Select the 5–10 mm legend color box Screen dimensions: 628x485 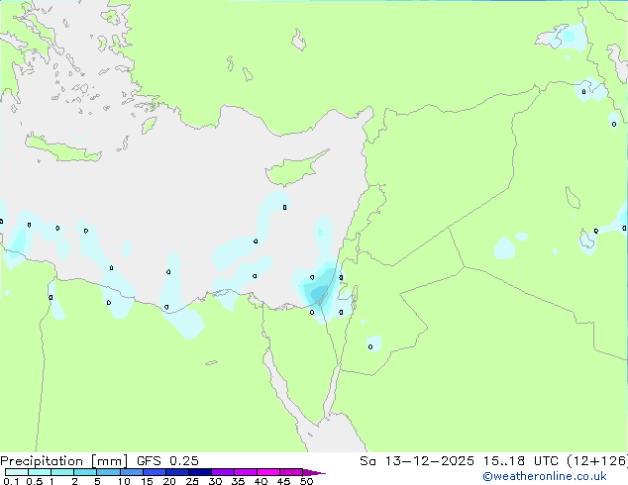pyautogui.click(x=108, y=472)
